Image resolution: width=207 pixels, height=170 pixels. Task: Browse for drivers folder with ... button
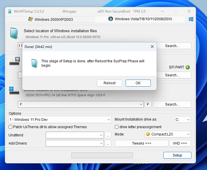pos(108,143)
